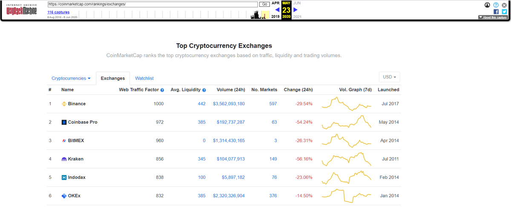
Task: Click BitMEX volume $1,314,430,165
Action: [229, 141]
